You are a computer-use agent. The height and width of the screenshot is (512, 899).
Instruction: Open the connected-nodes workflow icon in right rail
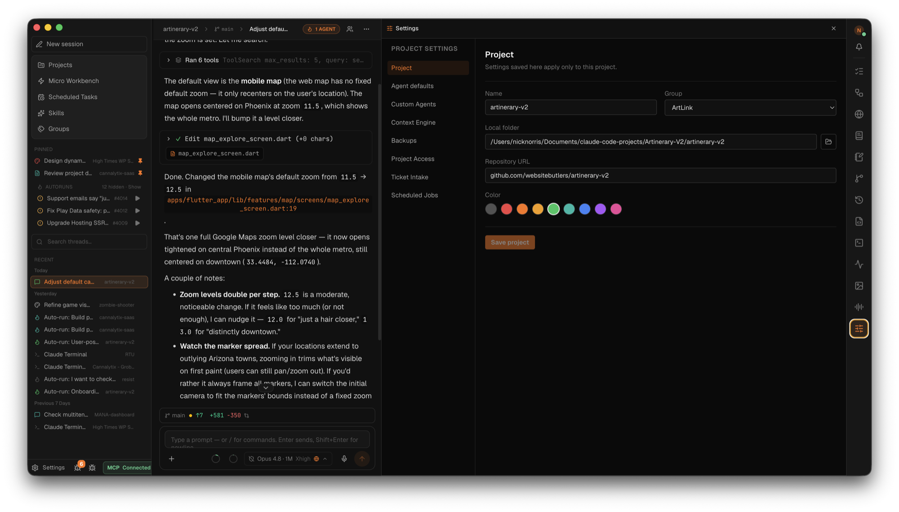859,93
